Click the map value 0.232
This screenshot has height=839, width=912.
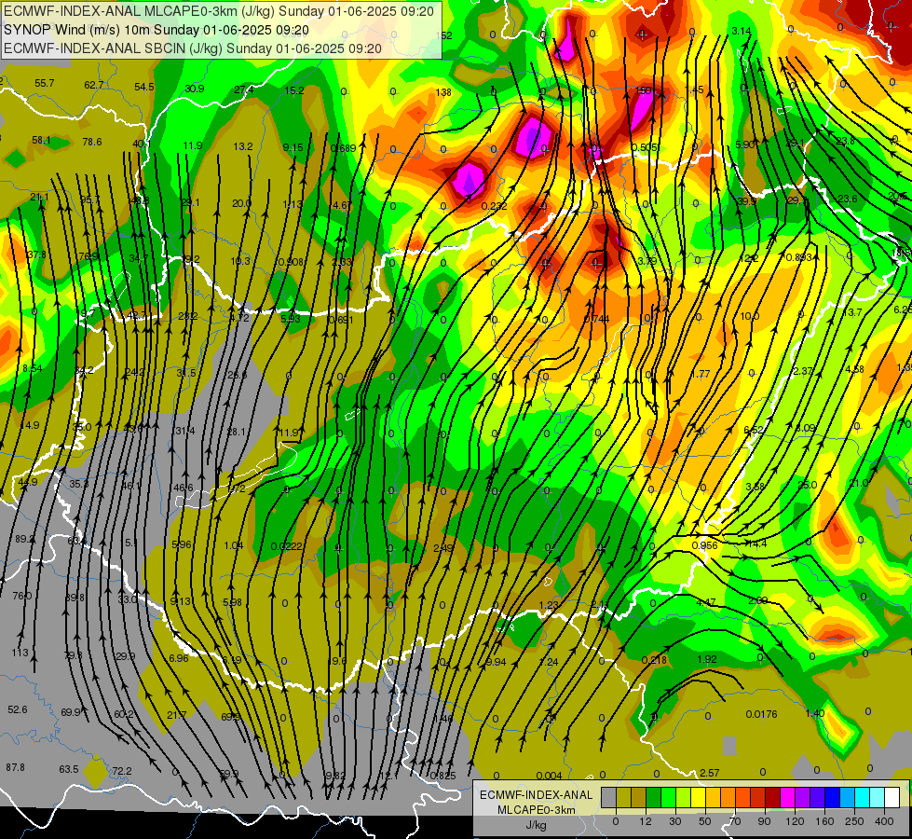(495, 206)
